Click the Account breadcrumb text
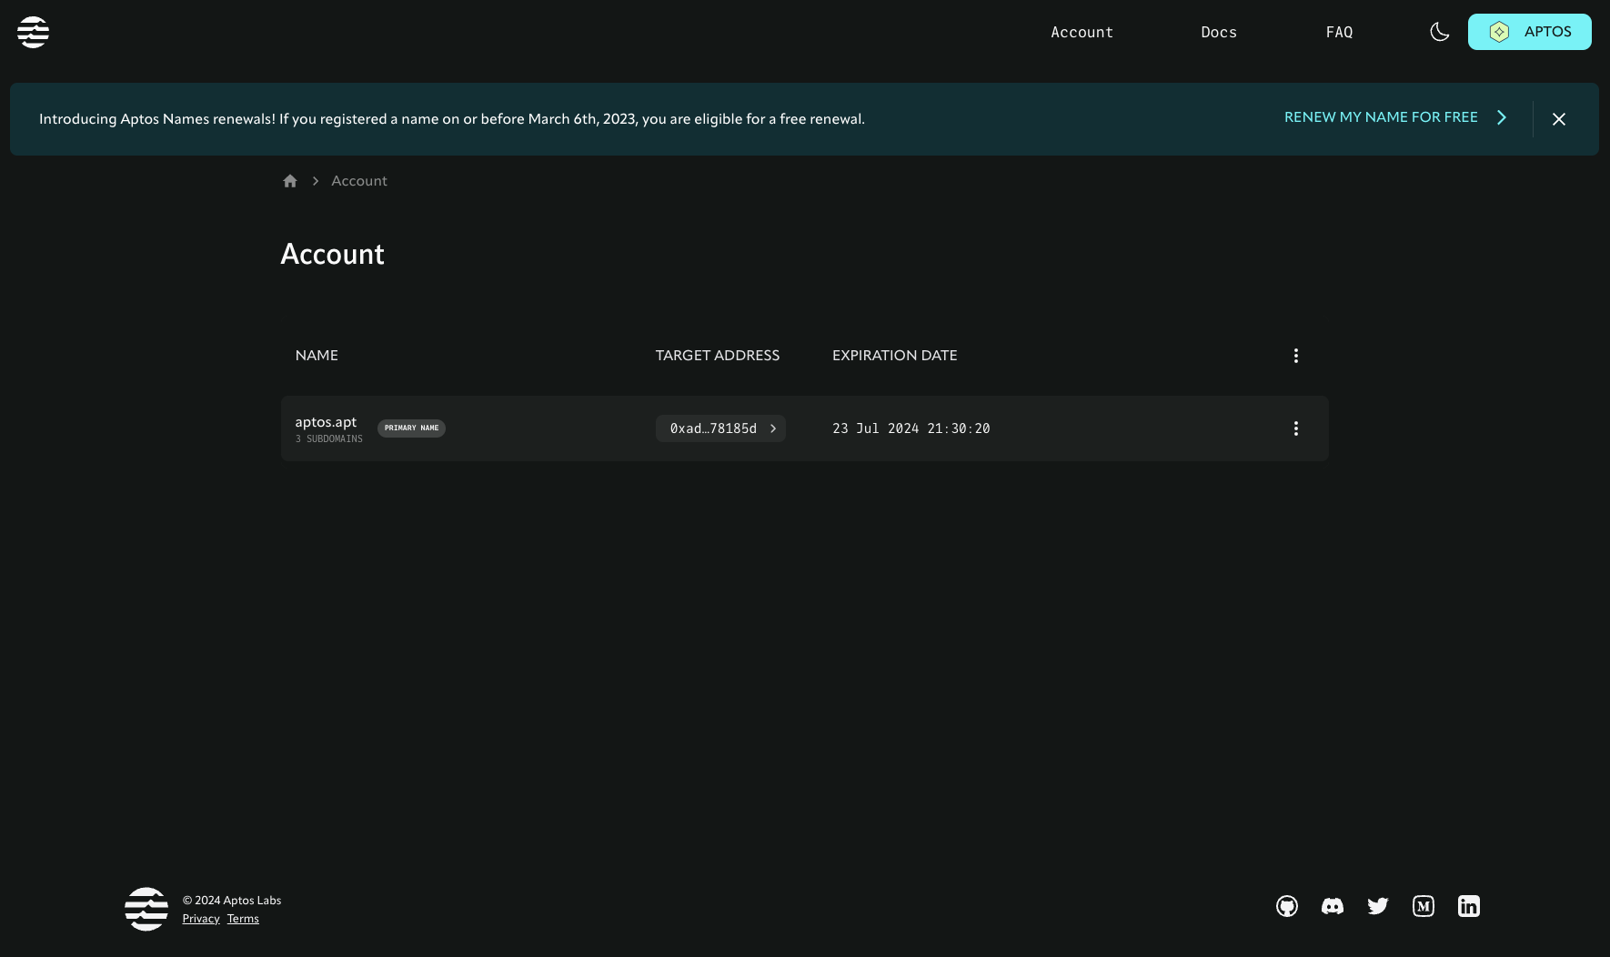The image size is (1610, 957). 358,181
